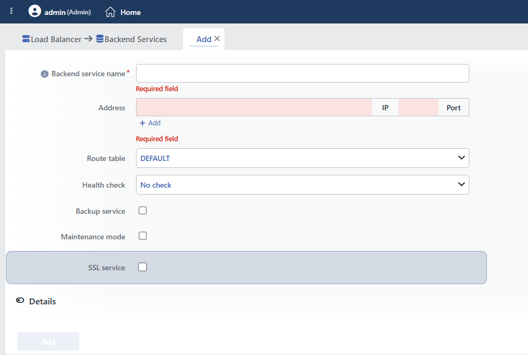Click the Backend Services database icon
The image size is (528, 355).
tap(100, 39)
